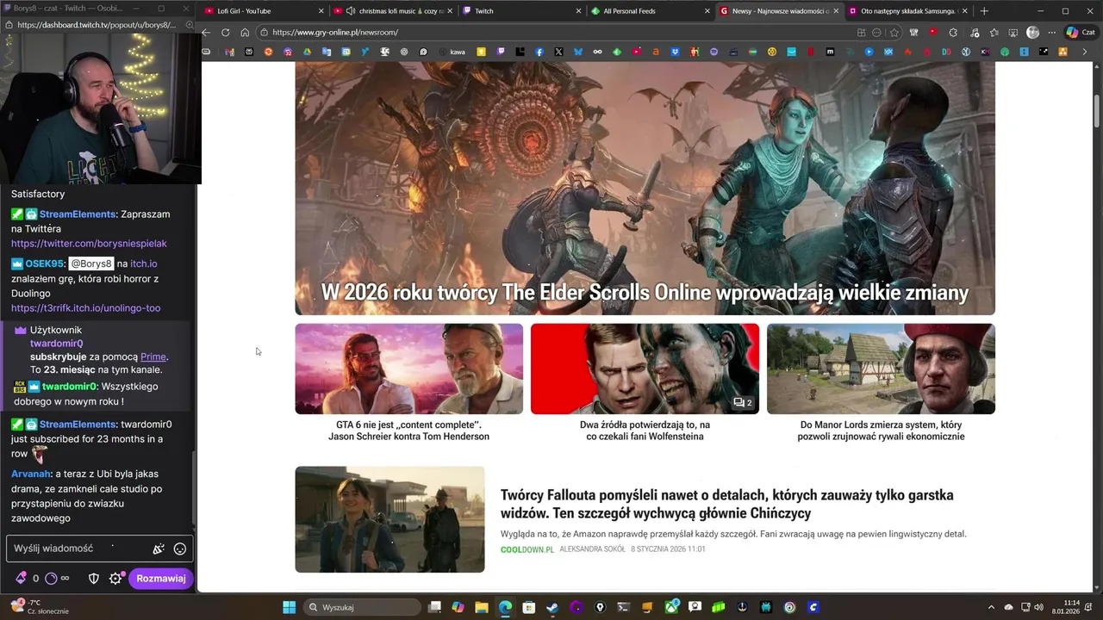Open Windows Start menu
The image size is (1103, 620).
[x=290, y=607]
